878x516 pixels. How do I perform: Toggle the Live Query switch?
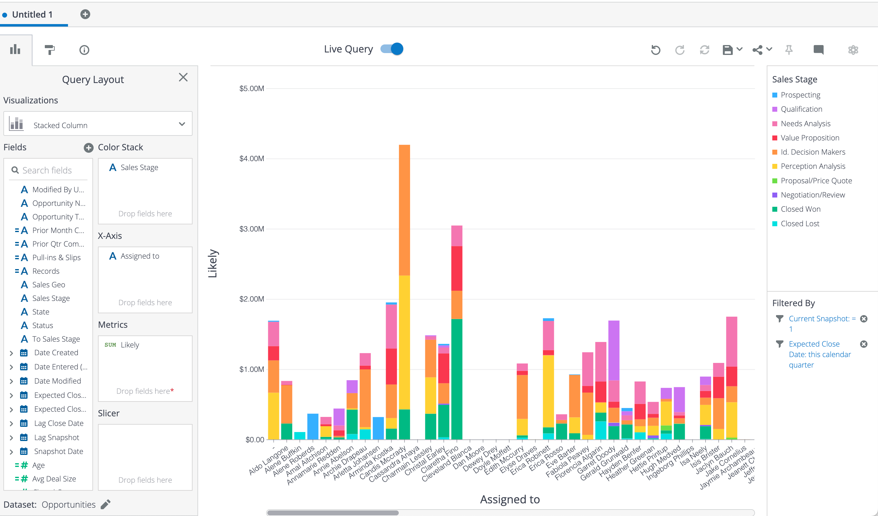tap(392, 49)
